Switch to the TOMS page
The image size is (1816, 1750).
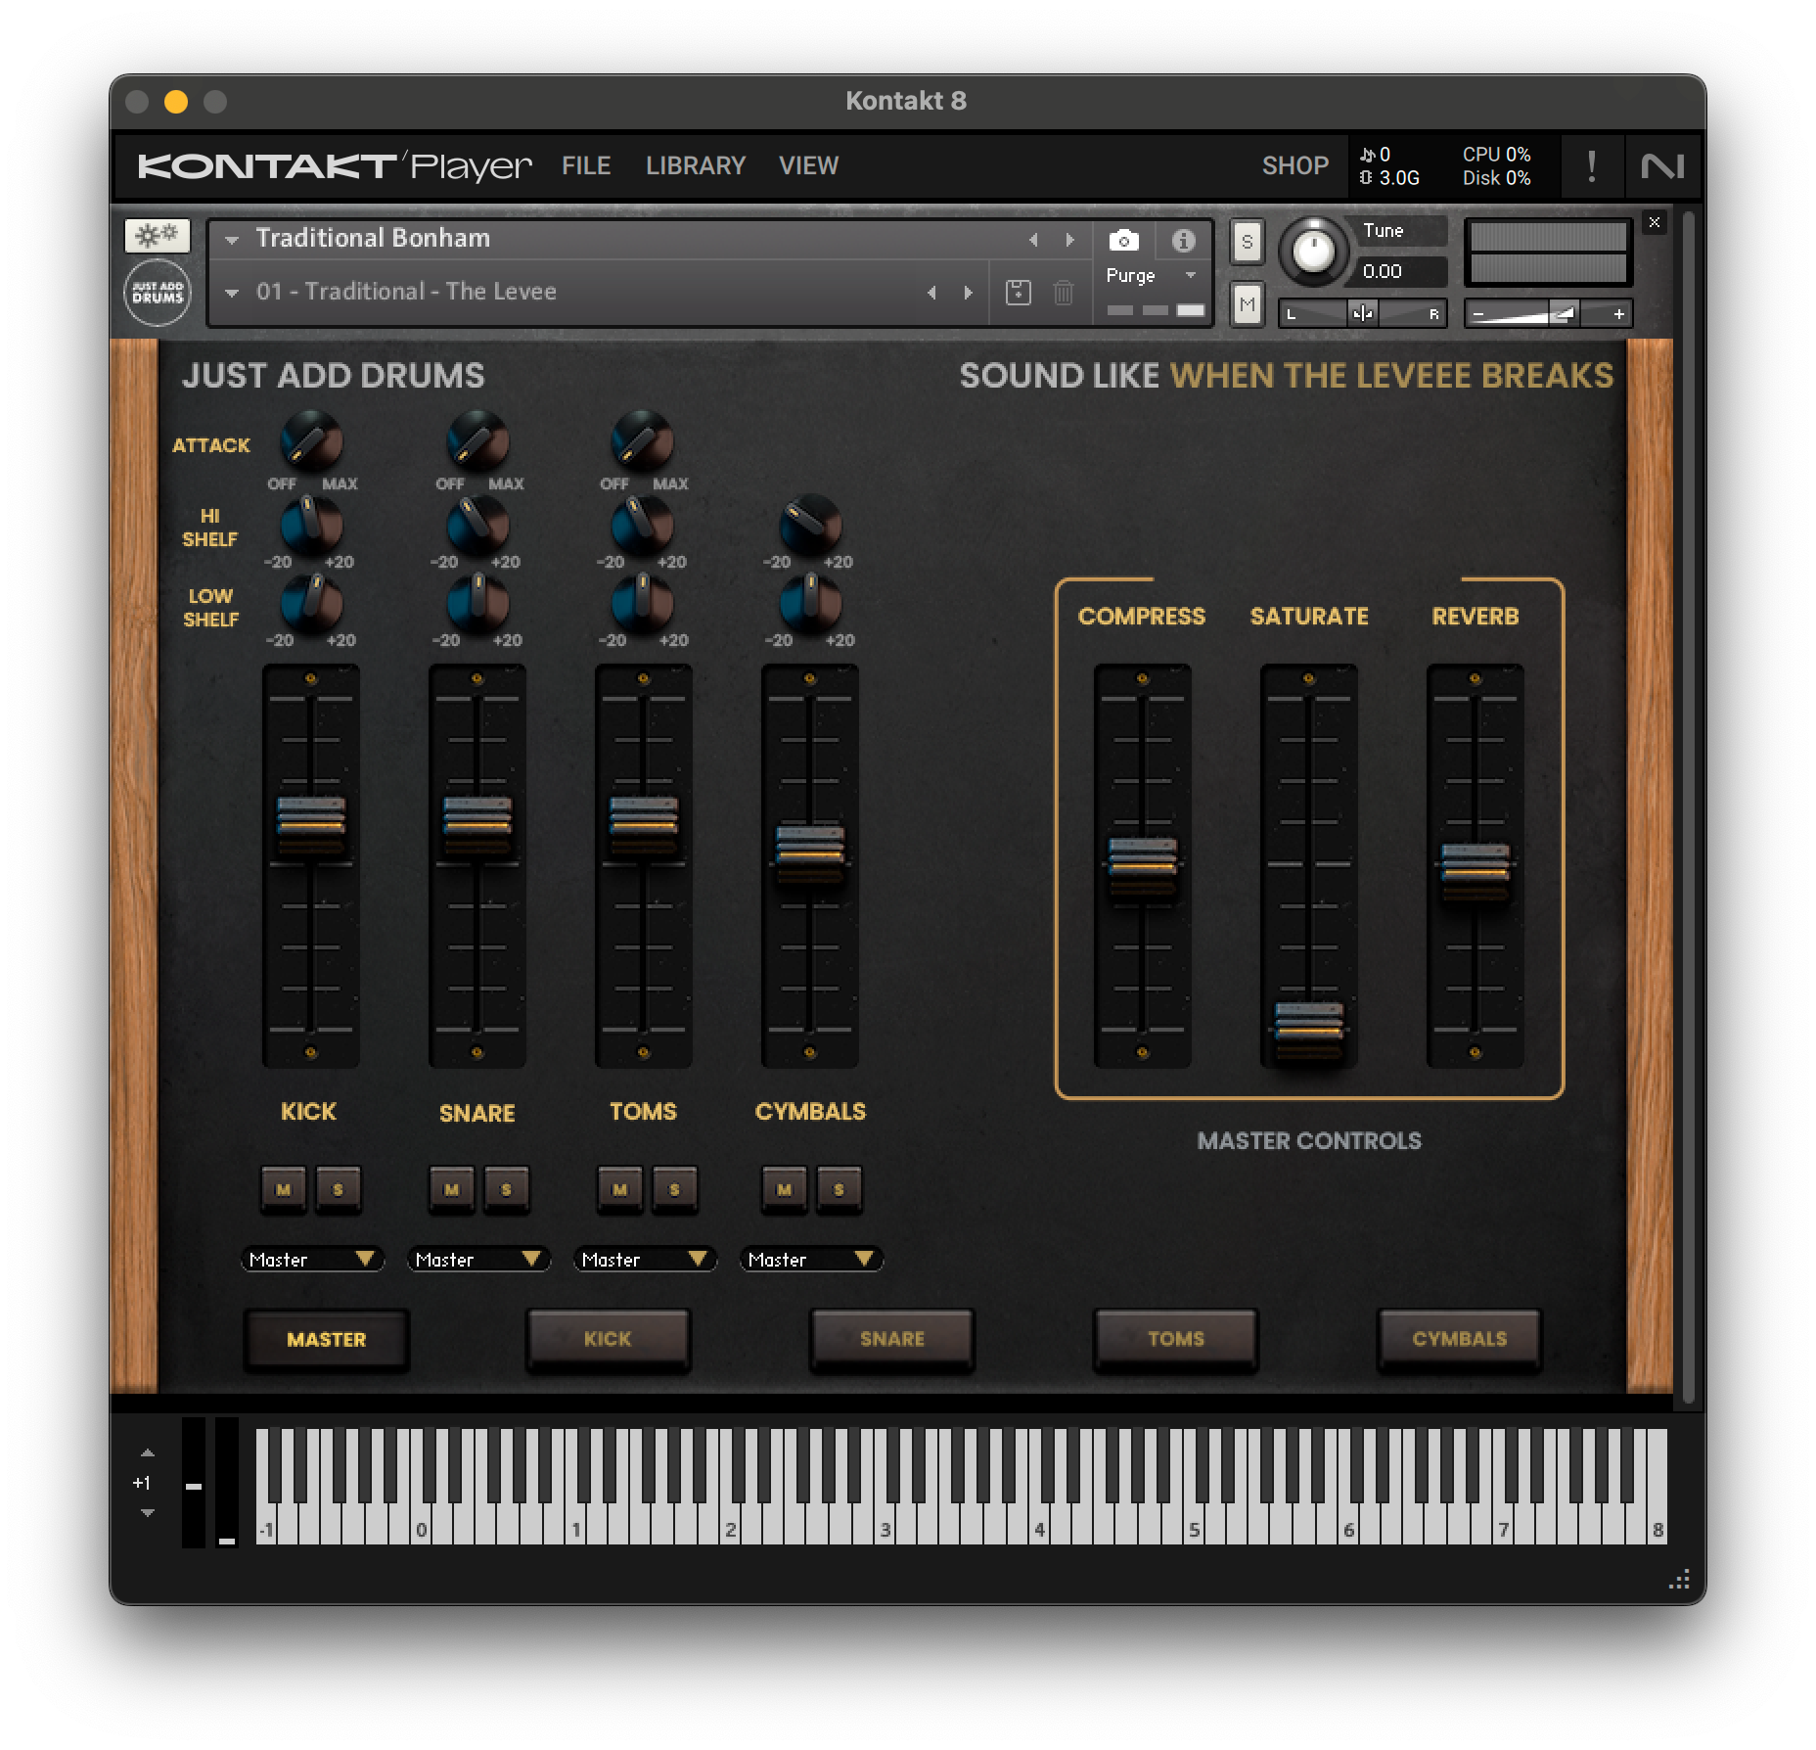[x=1175, y=1339]
